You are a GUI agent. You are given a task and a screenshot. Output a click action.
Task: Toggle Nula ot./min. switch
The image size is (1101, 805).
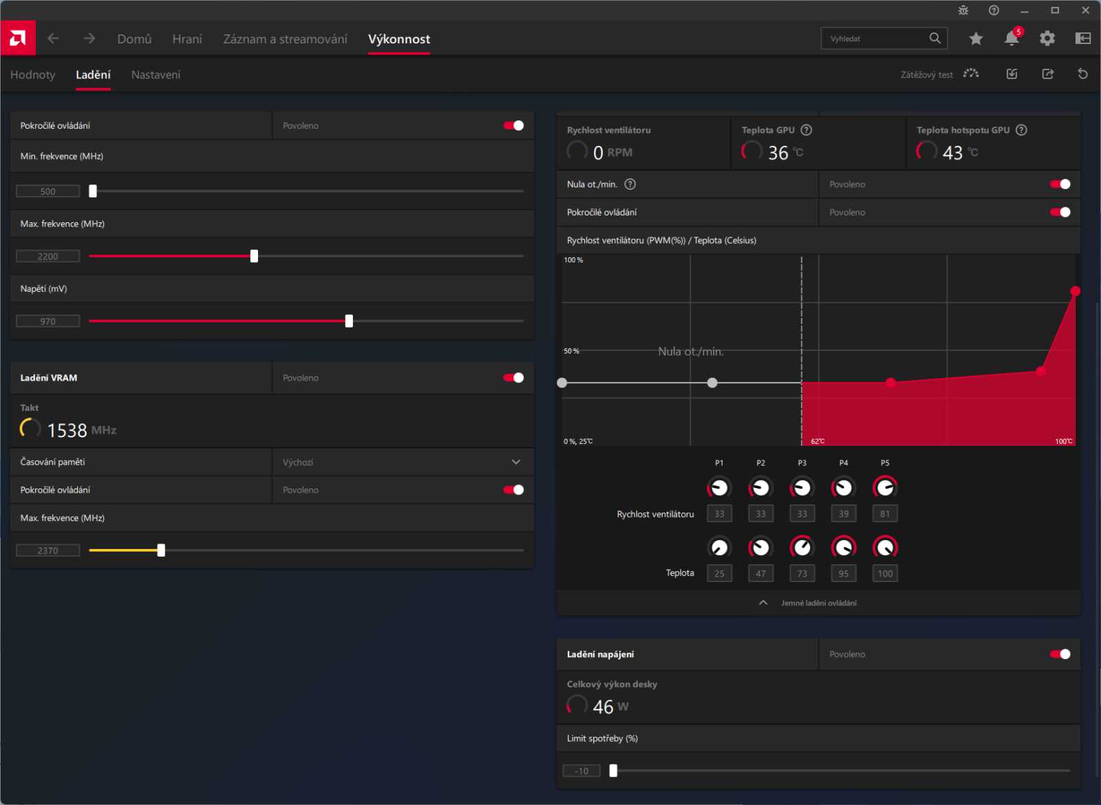coord(1060,184)
